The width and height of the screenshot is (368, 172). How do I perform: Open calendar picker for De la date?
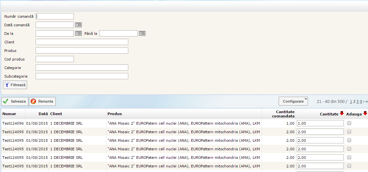pyautogui.click(x=78, y=33)
